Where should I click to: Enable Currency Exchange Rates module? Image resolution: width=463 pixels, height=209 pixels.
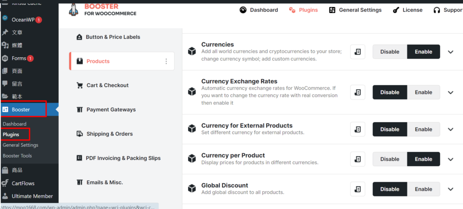pyautogui.click(x=423, y=92)
